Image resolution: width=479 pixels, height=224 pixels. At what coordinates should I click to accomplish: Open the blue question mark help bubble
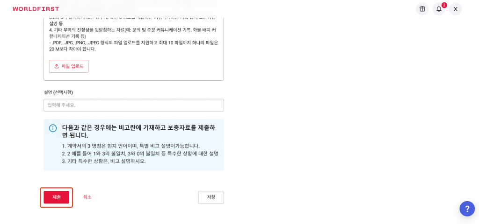click(x=467, y=209)
